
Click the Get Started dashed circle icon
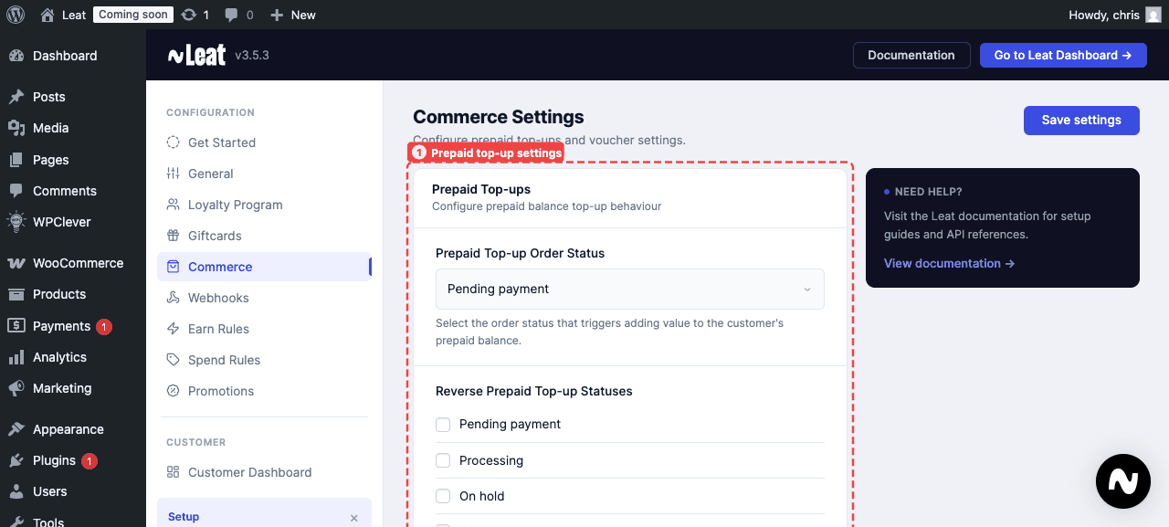click(174, 142)
